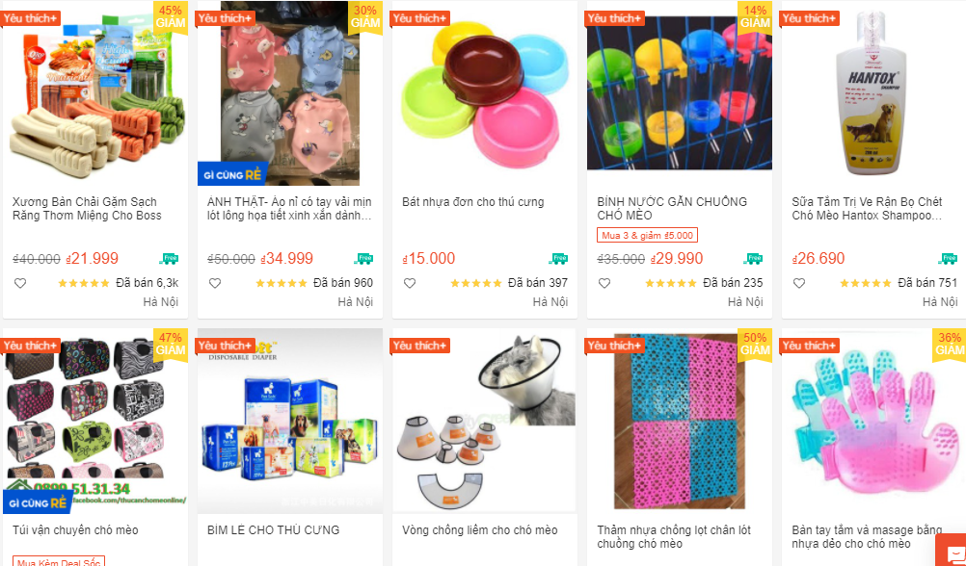Toggle heart on Áo nỉ product
Viewport: 966px width, 566px height.
coord(215,283)
